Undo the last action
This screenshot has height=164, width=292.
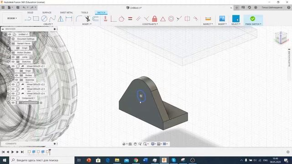point(24,7)
